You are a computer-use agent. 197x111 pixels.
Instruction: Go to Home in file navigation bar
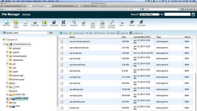pyautogui.click(x=64, y=33)
